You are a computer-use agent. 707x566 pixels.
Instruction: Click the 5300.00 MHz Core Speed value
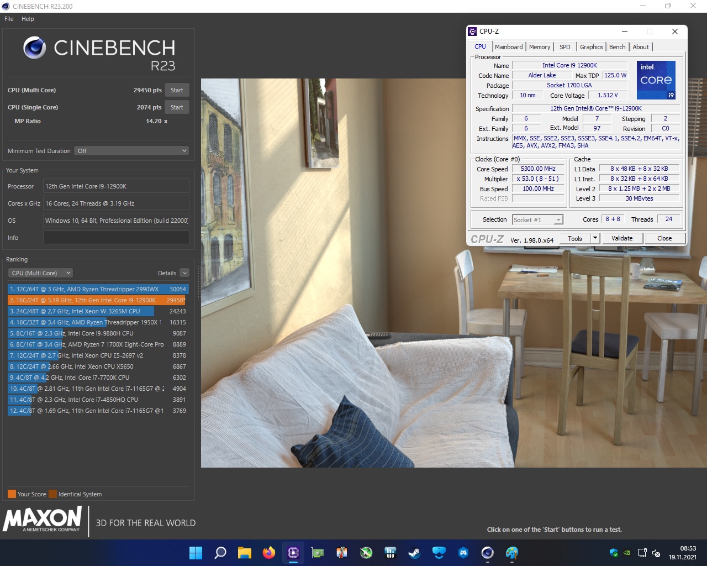[x=538, y=169]
